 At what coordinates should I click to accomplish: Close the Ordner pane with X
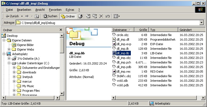click(61, 30)
